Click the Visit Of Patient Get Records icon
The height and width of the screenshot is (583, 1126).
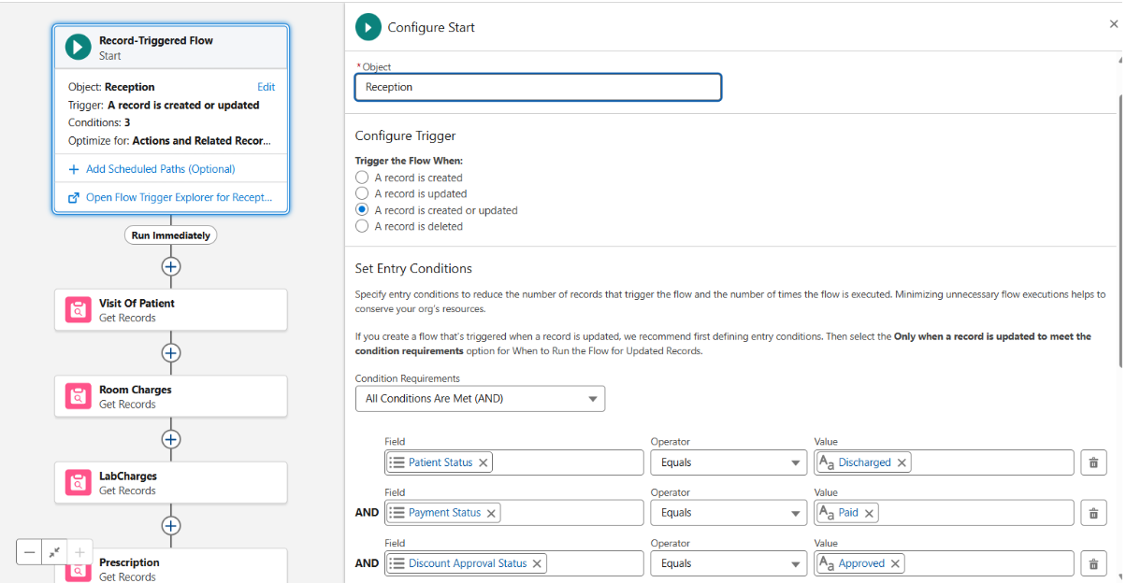click(78, 310)
